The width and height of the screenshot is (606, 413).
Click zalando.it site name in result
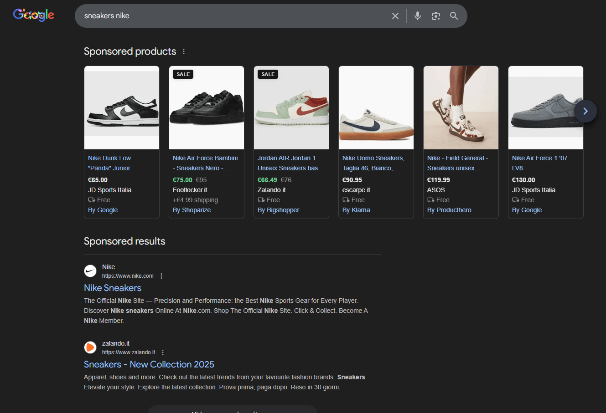(x=116, y=343)
